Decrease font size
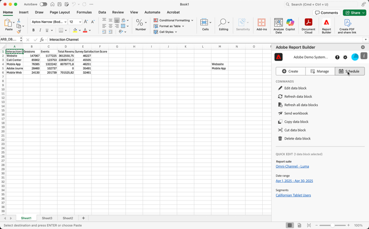 (x=93, y=22)
